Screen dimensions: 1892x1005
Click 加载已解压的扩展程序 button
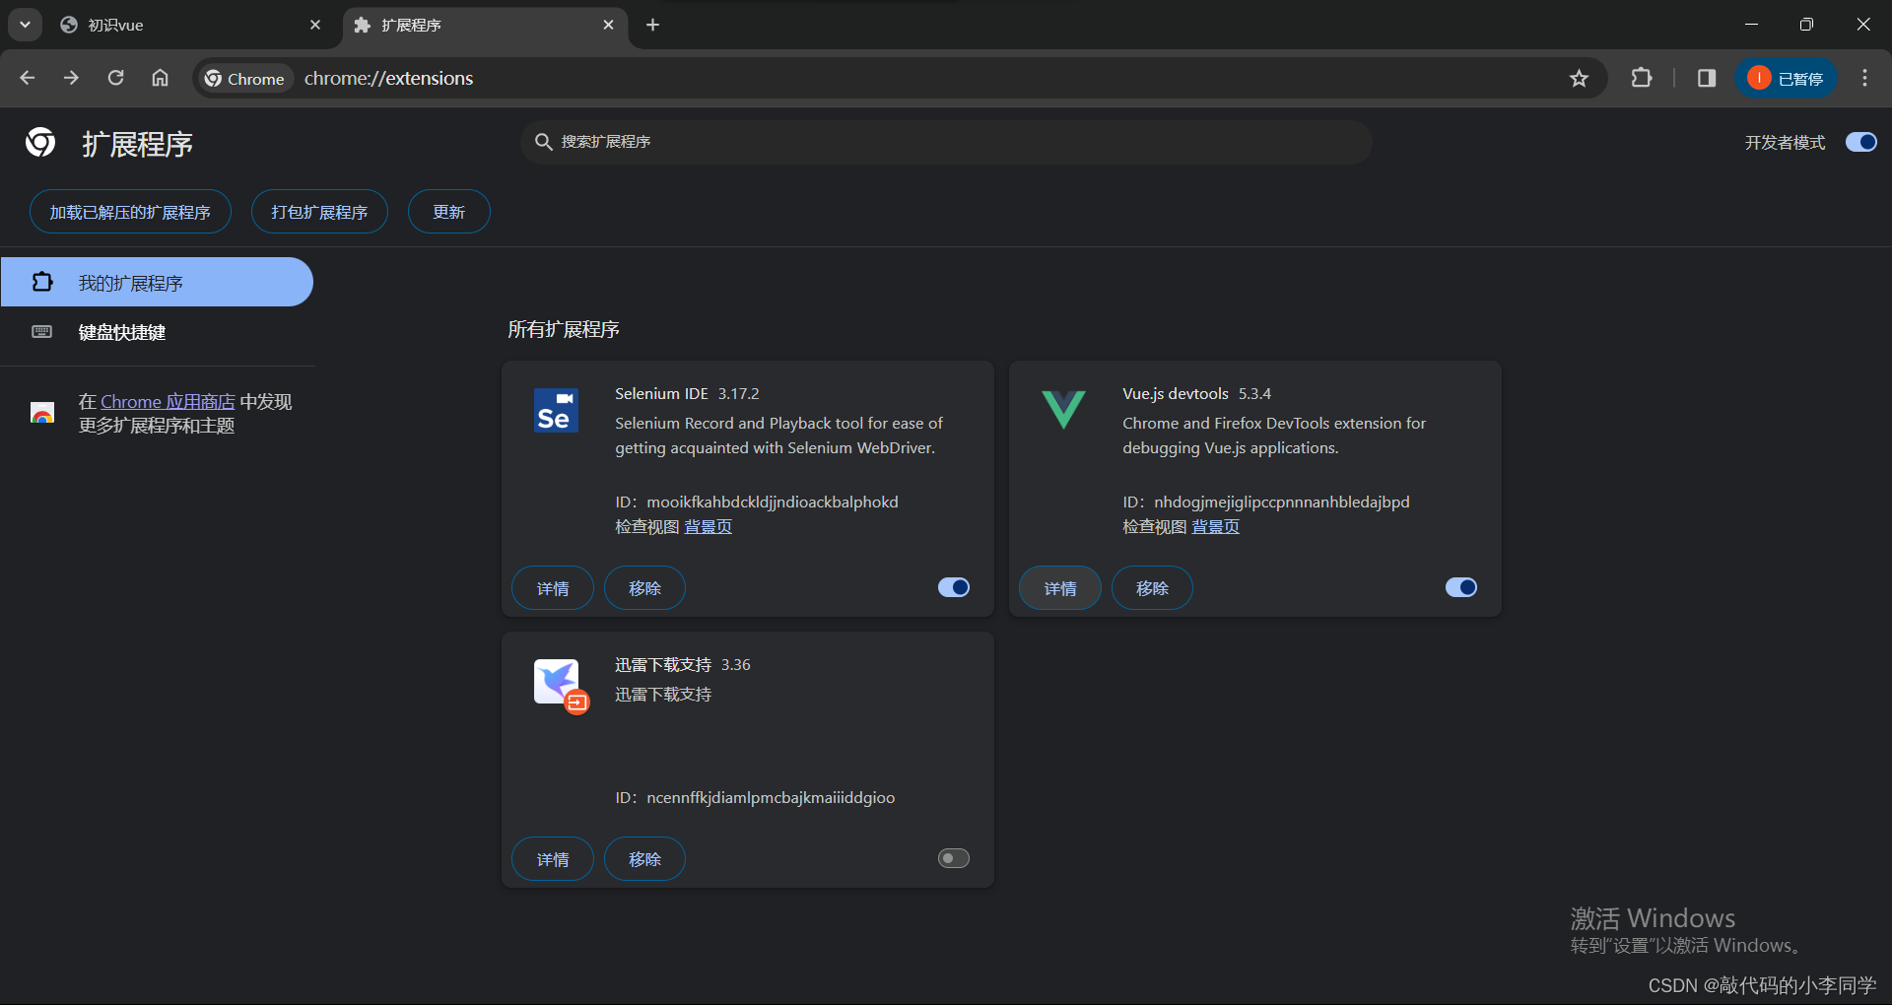click(130, 212)
